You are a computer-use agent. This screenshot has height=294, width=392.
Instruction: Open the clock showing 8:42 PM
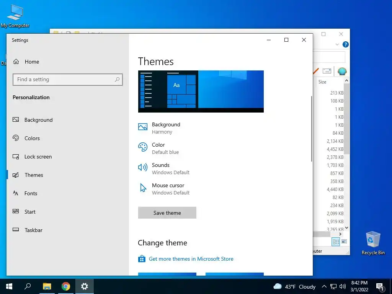(359, 286)
